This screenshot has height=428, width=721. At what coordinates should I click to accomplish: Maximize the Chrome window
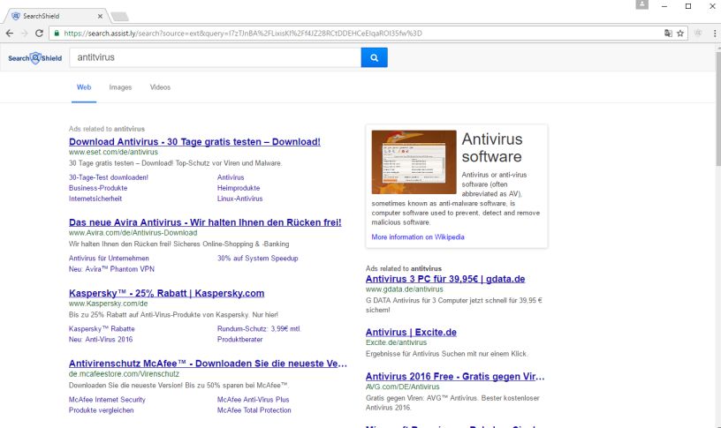pos(688,6)
